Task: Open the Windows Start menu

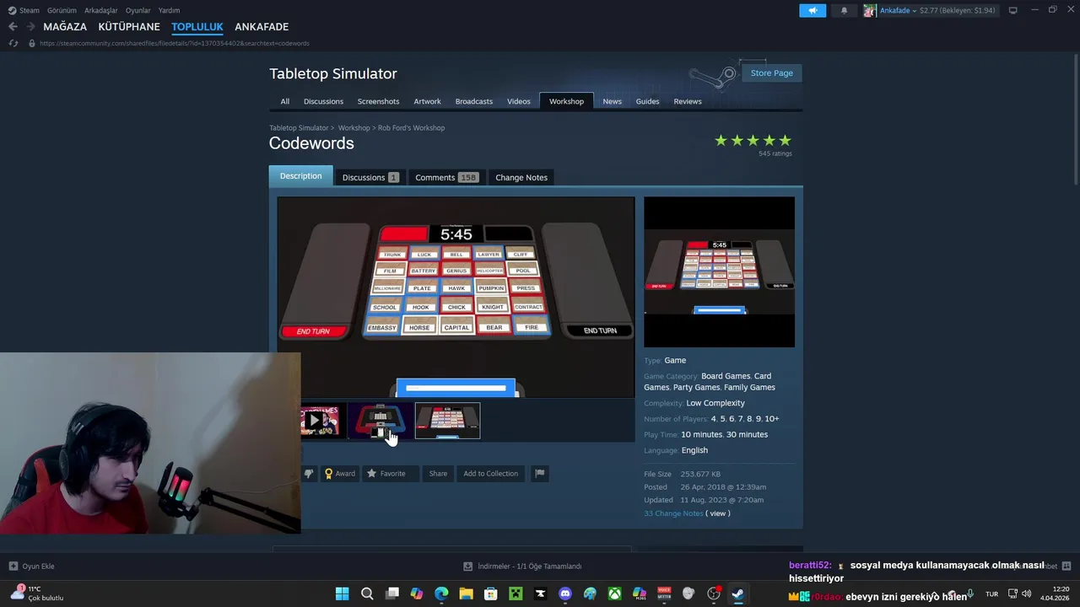Action: click(x=342, y=594)
